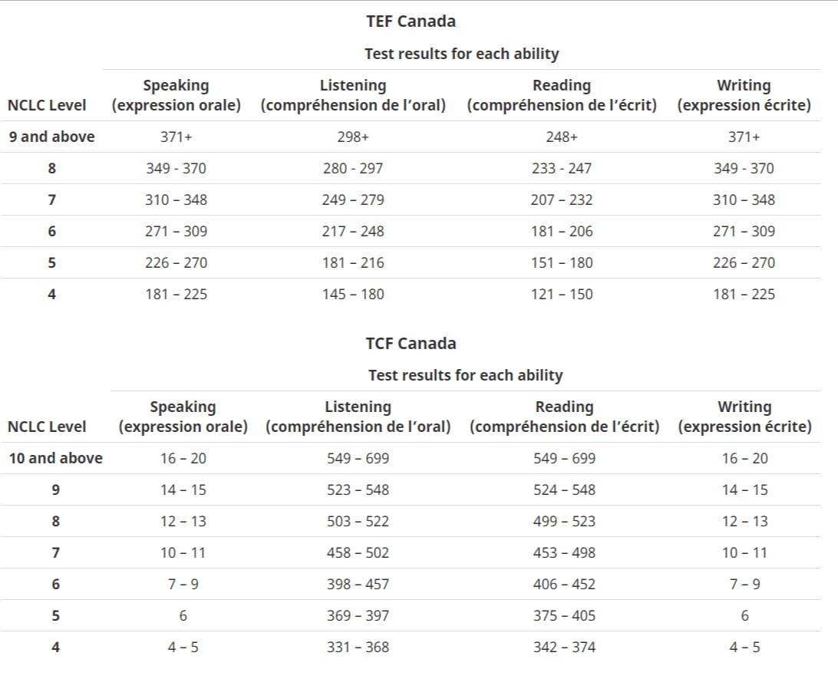Click the TEF Canada table title

pyautogui.click(x=411, y=21)
